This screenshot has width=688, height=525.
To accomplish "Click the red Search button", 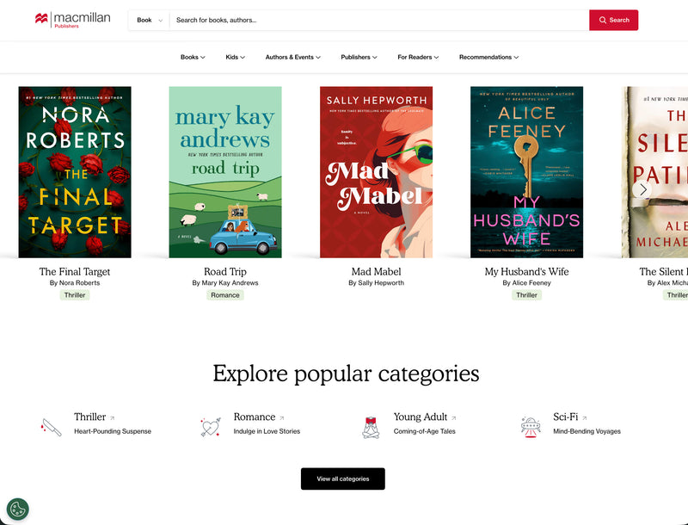I will pyautogui.click(x=613, y=20).
